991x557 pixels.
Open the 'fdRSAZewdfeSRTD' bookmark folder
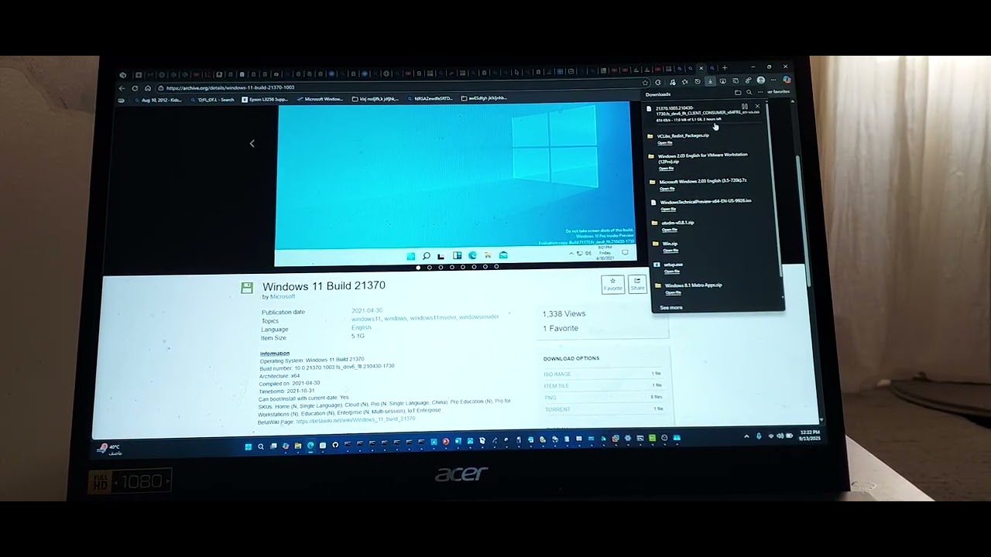pos(430,99)
